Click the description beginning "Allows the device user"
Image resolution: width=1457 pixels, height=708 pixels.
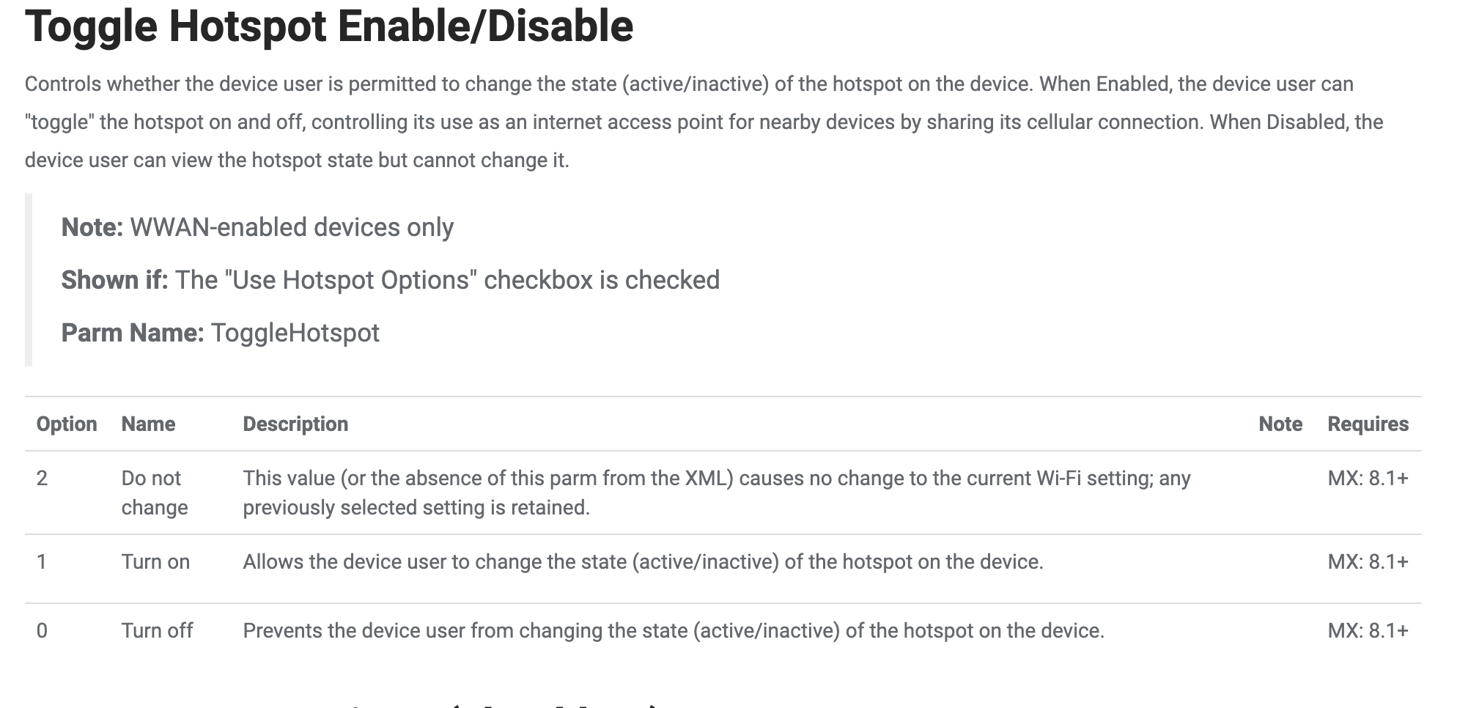click(x=643, y=561)
